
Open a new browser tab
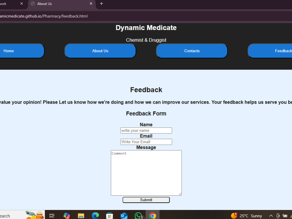[x=102, y=4]
